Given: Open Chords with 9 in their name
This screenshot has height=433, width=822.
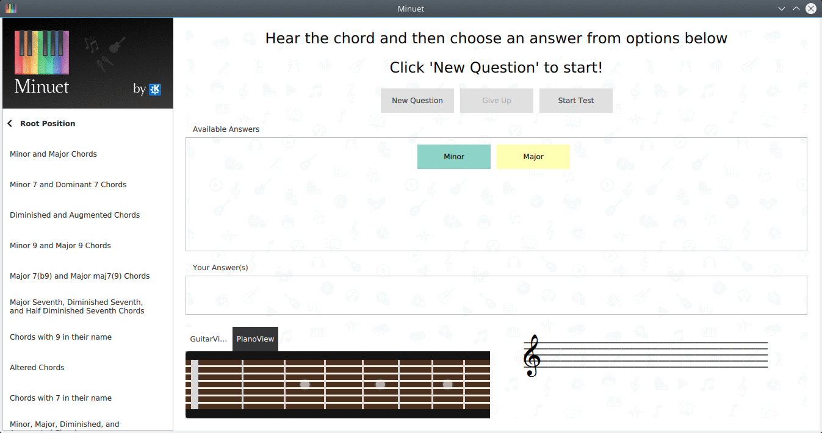Looking at the screenshot, I should pos(60,337).
